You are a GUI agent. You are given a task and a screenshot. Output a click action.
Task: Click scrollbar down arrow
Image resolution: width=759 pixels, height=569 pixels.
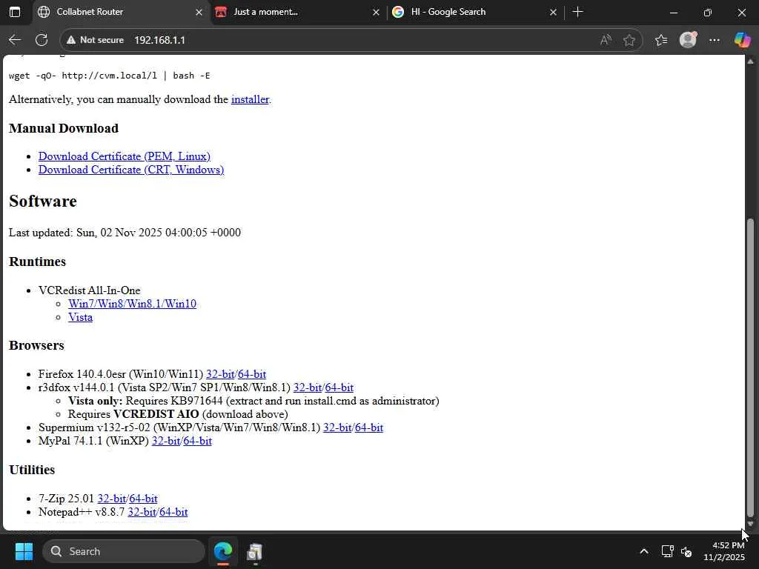[750, 525]
